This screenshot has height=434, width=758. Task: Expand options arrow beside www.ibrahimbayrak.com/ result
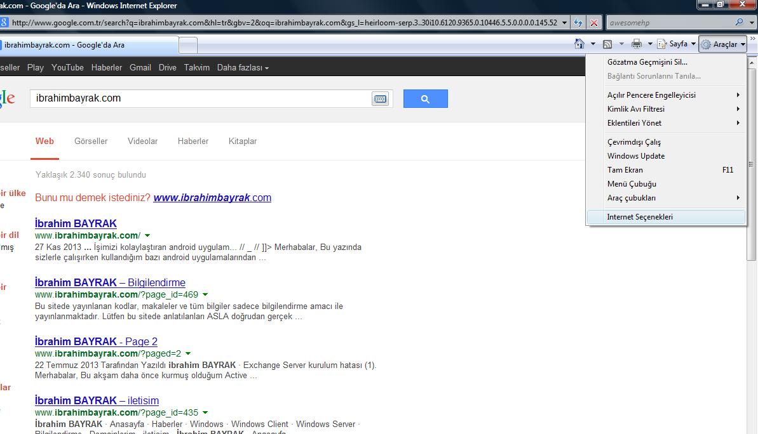(x=147, y=235)
